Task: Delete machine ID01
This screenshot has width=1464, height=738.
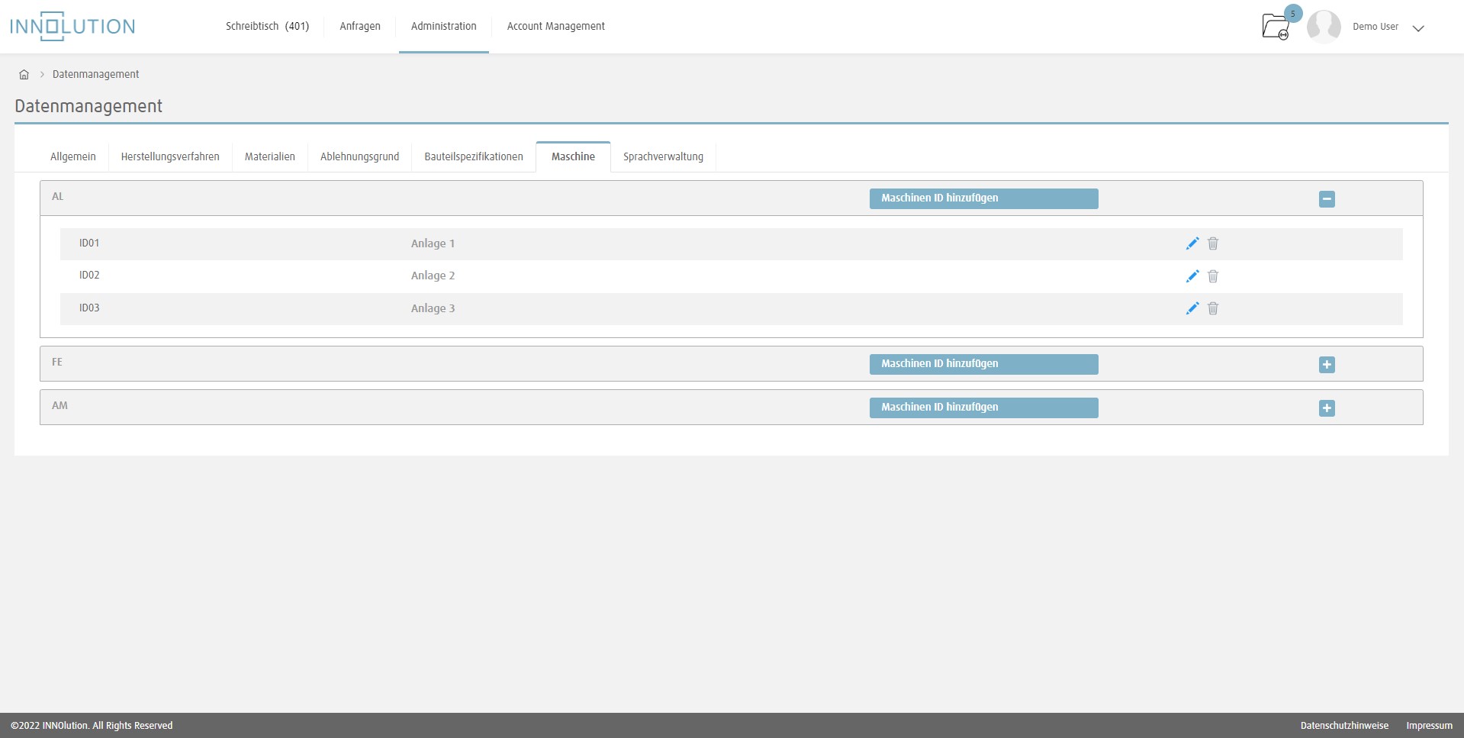Action: point(1213,243)
